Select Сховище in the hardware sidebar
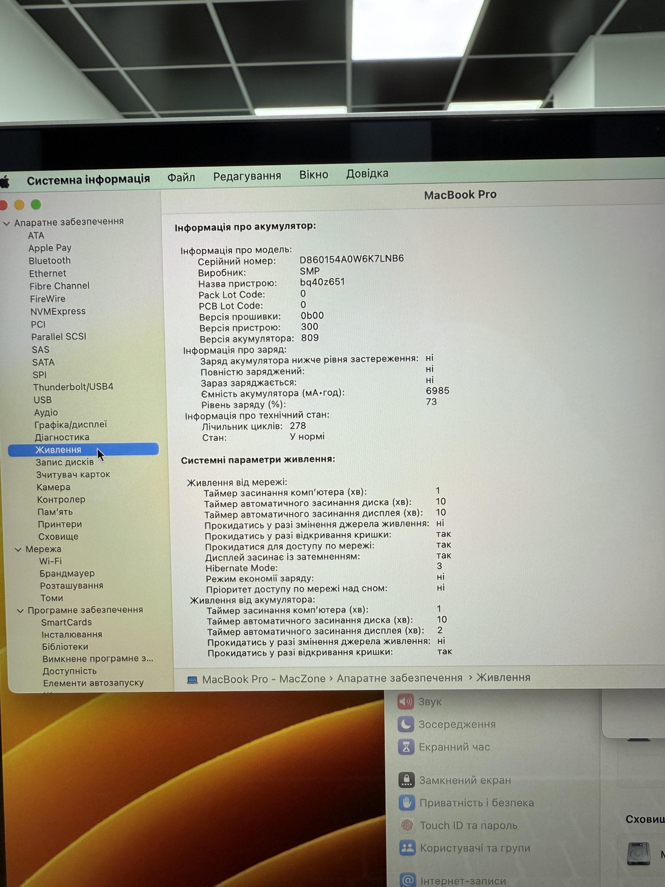 pyautogui.click(x=58, y=536)
